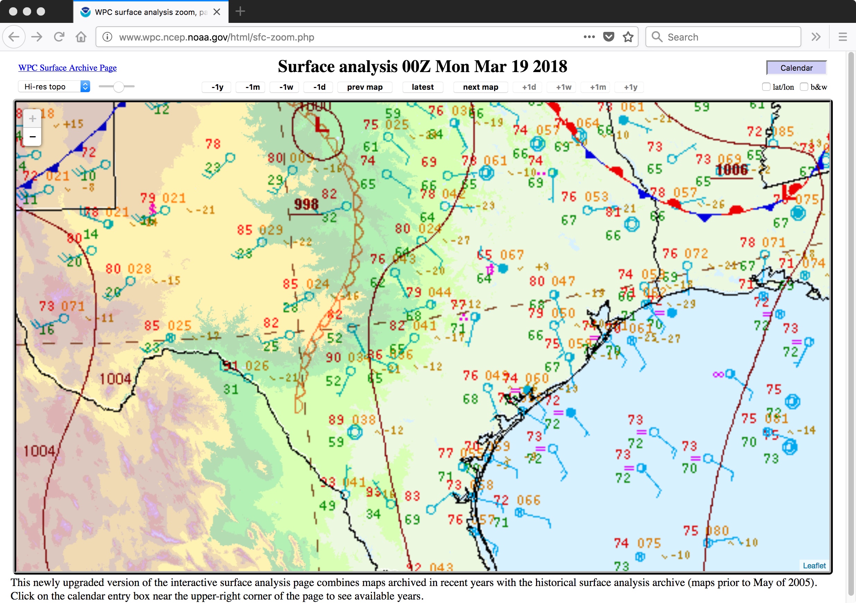Show site information icon in address bar
This screenshot has width=856, height=603.
pos(107,37)
